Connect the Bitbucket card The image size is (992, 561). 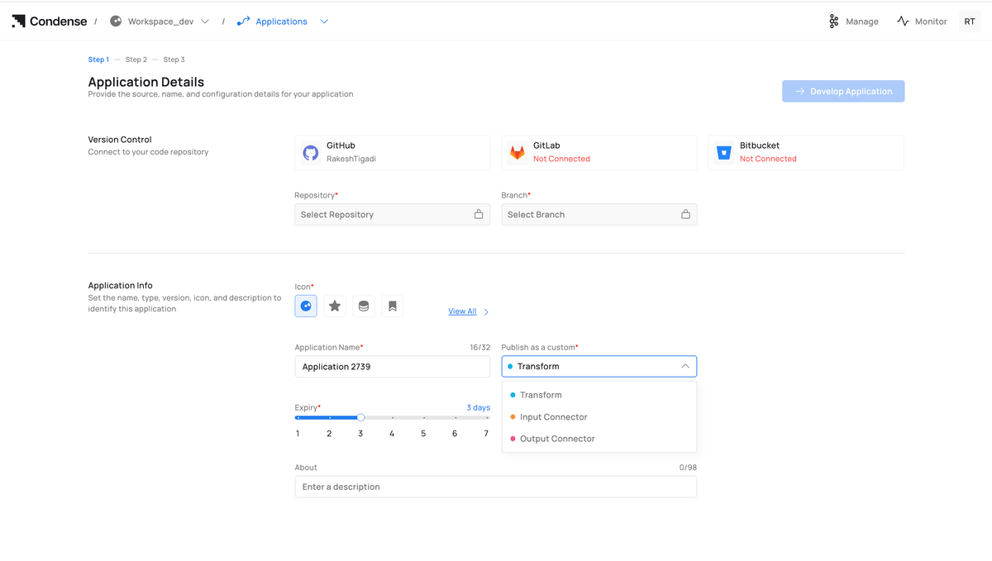(x=806, y=153)
